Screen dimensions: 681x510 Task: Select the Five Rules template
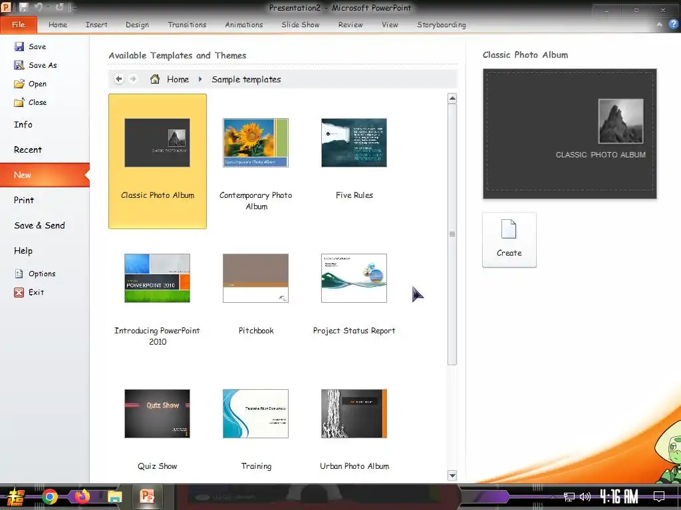click(354, 161)
